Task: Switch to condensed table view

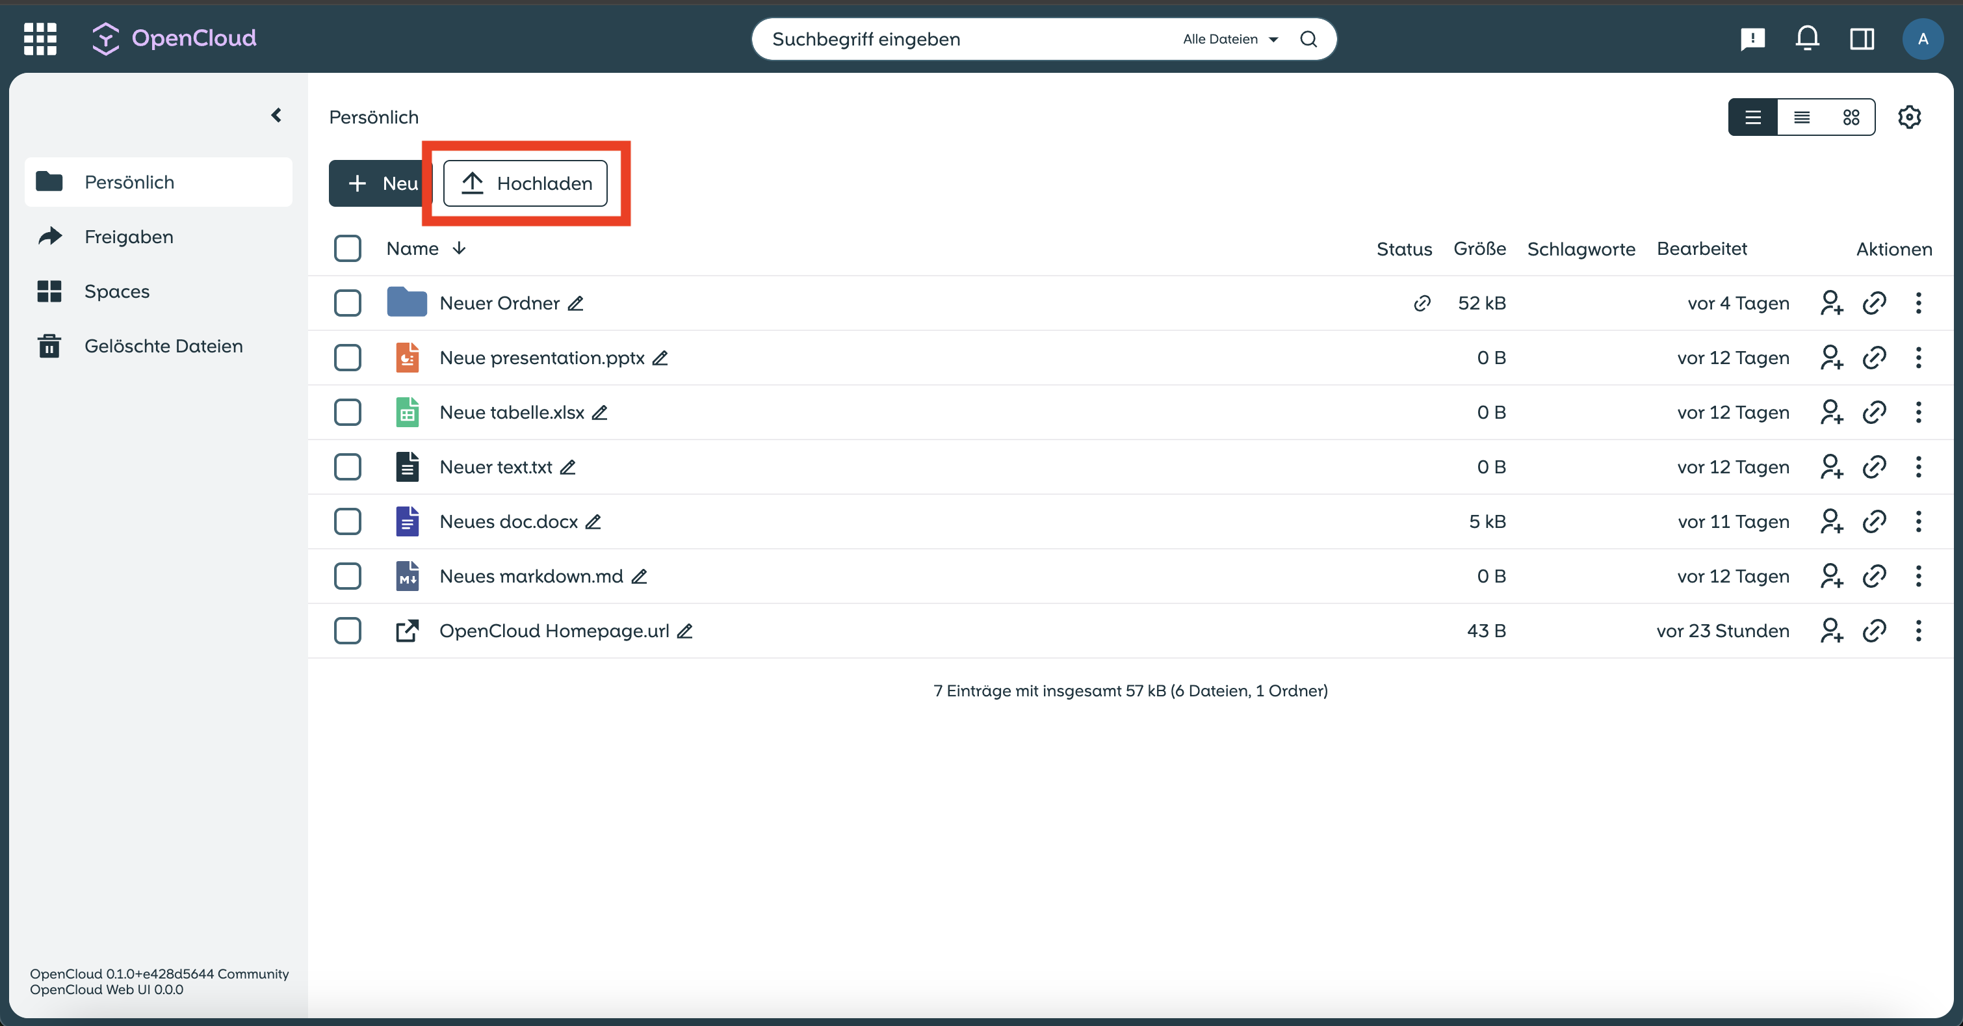Action: (x=1802, y=118)
